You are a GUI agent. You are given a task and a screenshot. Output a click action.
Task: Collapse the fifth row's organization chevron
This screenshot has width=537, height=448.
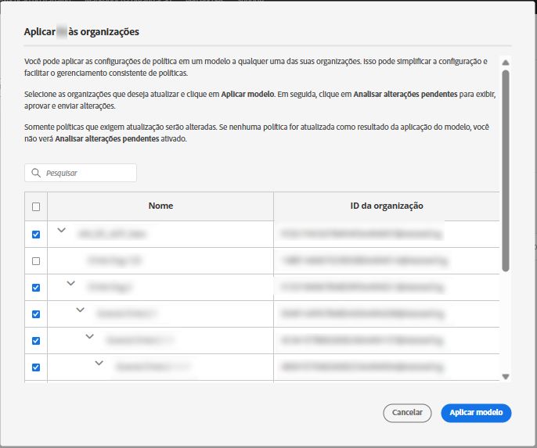tap(90, 336)
